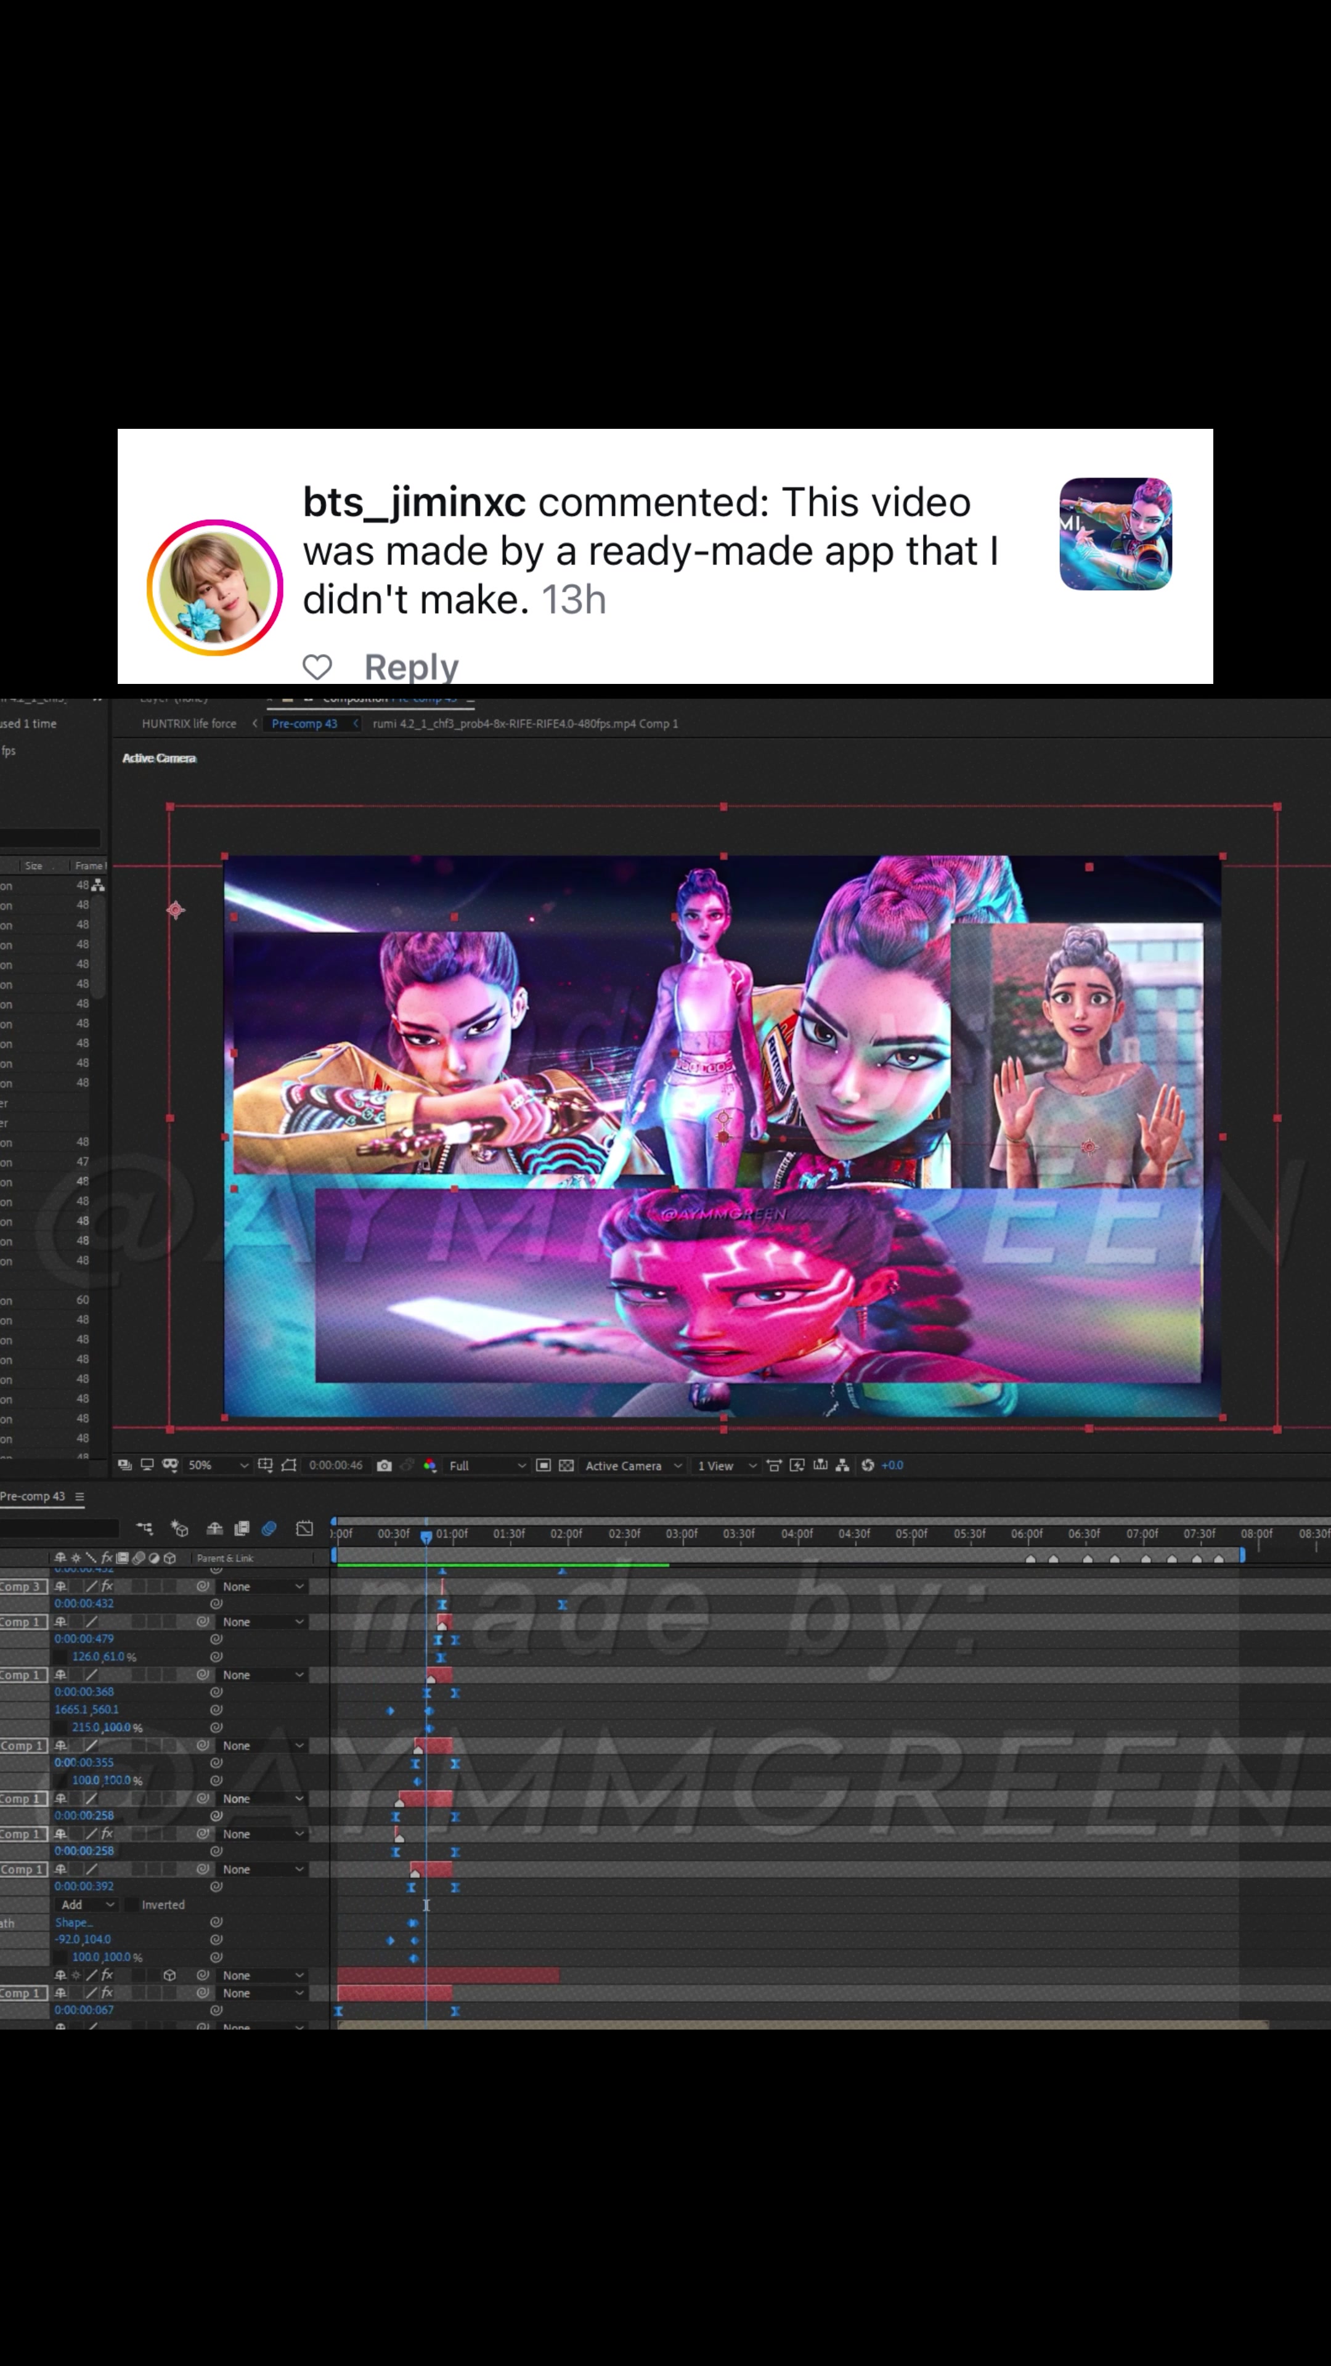The height and width of the screenshot is (2366, 1331).
Task: Open the Active Camera view dropdown
Action: (634, 1465)
